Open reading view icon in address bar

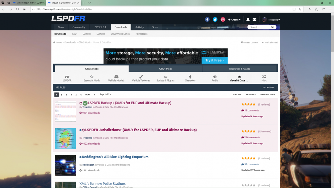294,9
